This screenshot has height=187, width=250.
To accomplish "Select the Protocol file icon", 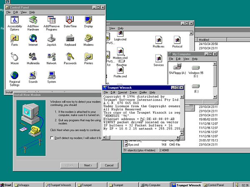I will point(177,42).
